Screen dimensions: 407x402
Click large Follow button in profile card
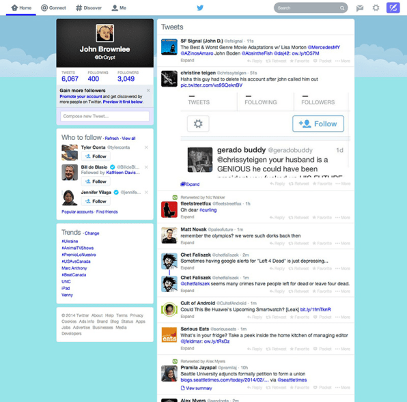click(x=318, y=124)
